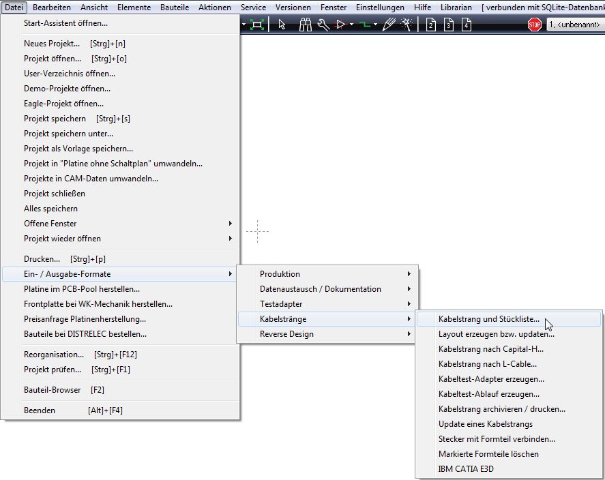Open the Bauteile menu

[175, 7]
